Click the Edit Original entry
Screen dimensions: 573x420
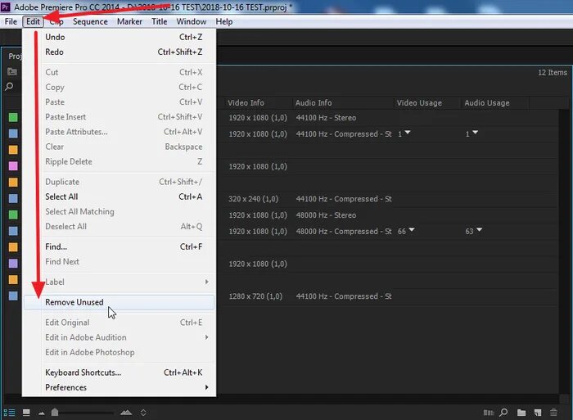tap(120, 323)
